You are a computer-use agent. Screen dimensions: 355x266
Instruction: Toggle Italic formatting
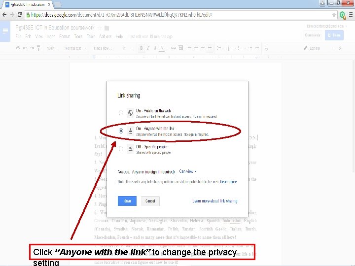point(148,48)
